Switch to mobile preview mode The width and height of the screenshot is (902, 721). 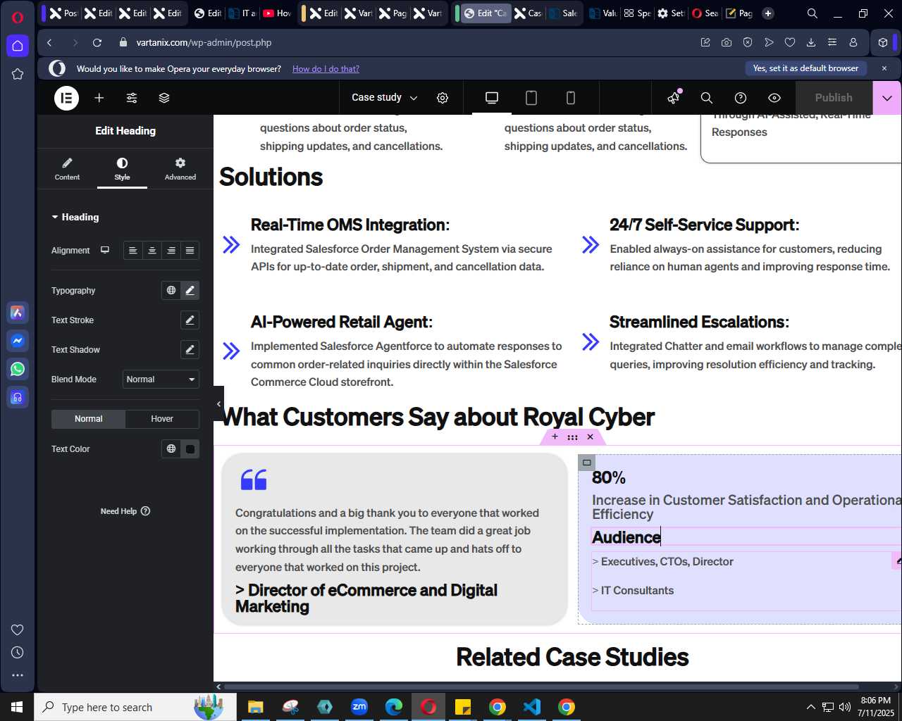point(571,98)
